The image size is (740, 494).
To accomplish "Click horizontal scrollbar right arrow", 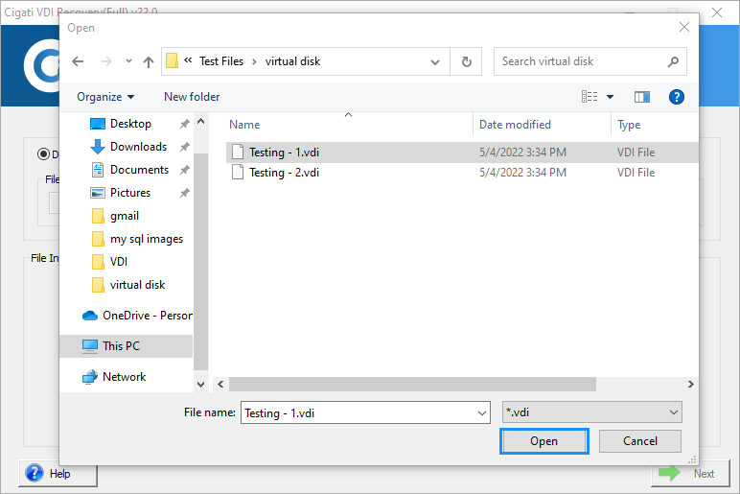I will point(691,385).
